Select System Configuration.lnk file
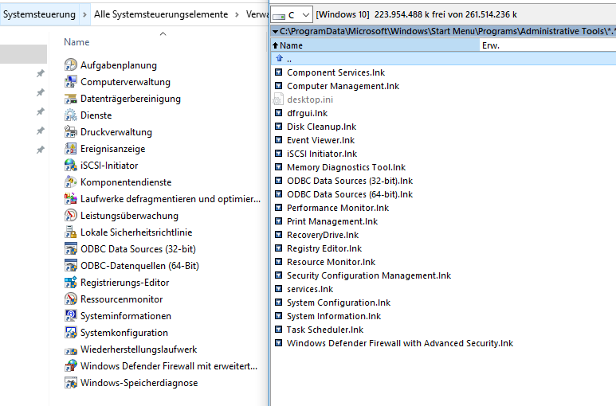 click(x=339, y=303)
